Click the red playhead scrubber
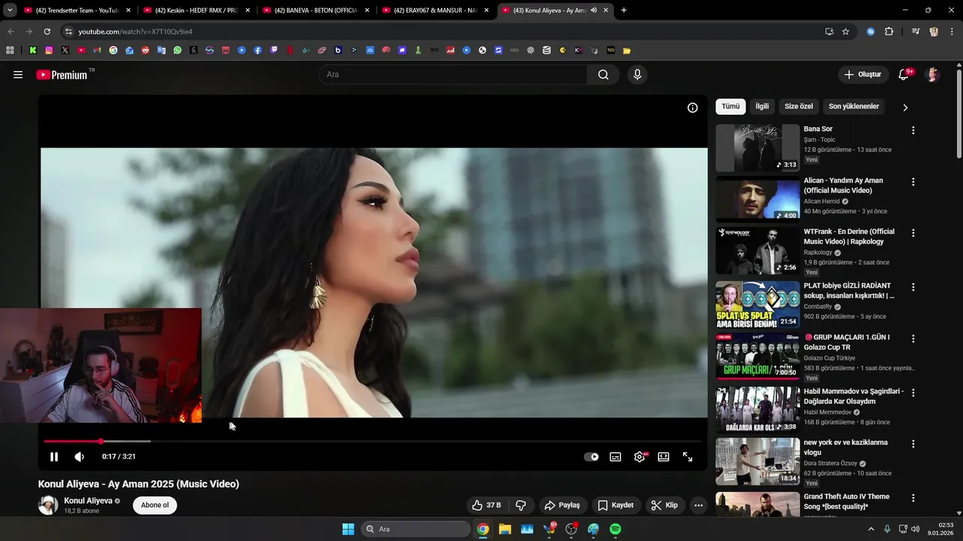Viewport: 963px width, 541px height. 101,441
